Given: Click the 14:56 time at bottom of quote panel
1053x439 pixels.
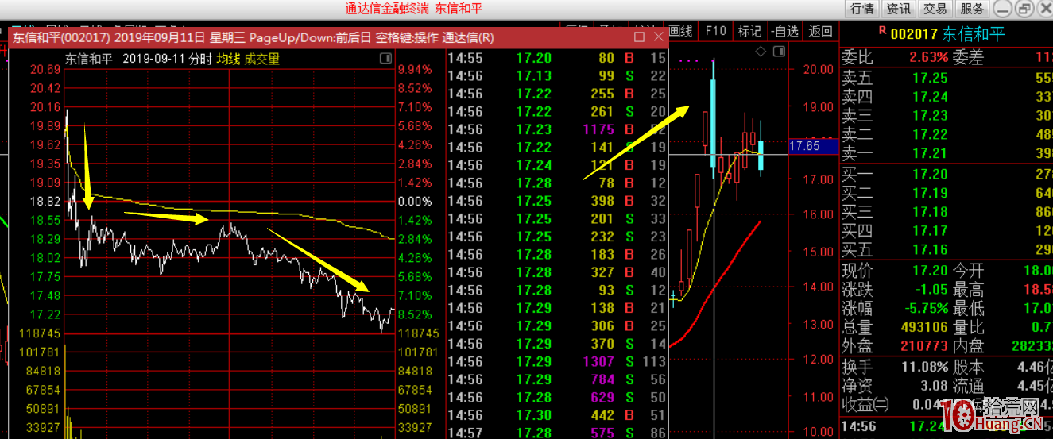Looking at the screenshot, I should pos(859,427).
